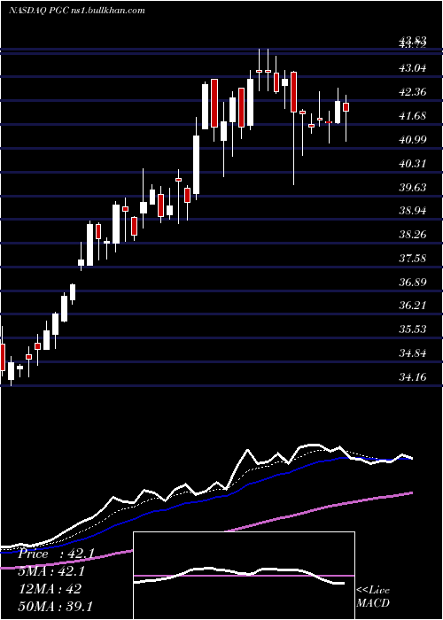The width and height of the screenshot is (443, 620).
Task: Click the 39.63 axis value
Action: (413, 187)
